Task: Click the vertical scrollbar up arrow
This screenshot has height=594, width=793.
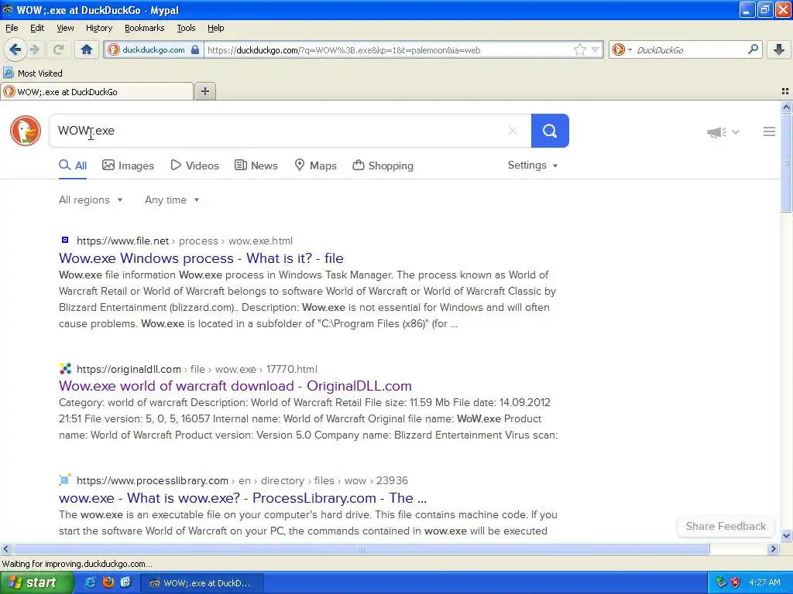Action: coord(786,107)
